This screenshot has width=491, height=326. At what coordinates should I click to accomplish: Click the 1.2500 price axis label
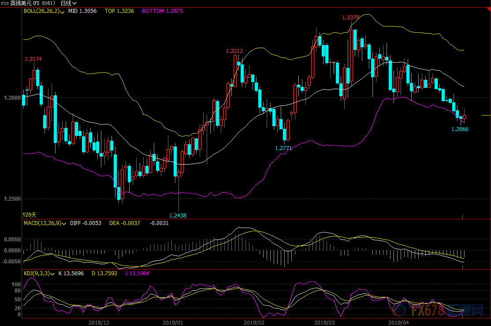12,199
